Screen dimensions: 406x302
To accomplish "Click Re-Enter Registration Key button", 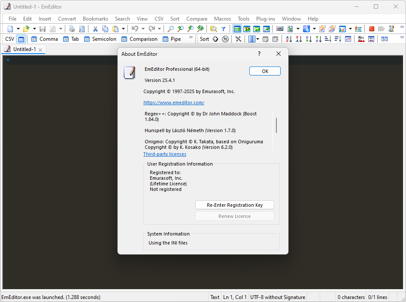I will pyautogui.click(x=235, y=205).
